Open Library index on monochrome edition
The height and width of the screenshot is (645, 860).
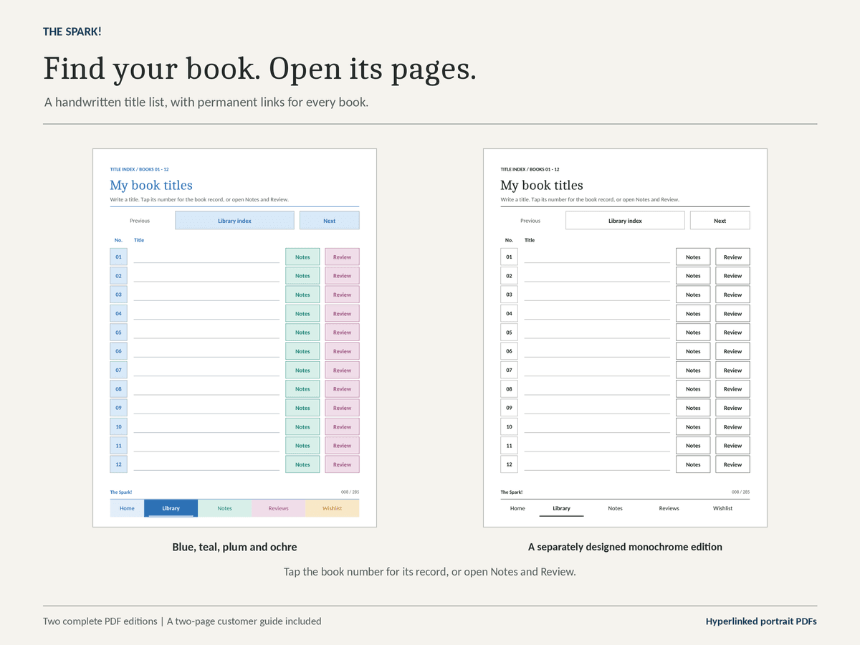pyautogui.click(x=625, y=221)
